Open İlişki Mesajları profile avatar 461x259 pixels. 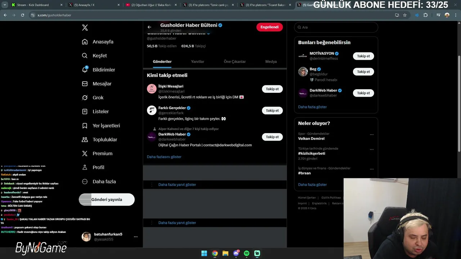pos(152,88)
